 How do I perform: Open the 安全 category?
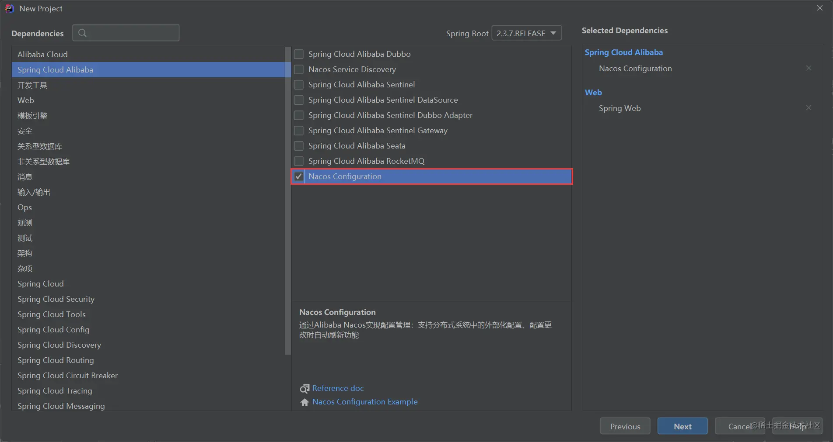point(148,131)
